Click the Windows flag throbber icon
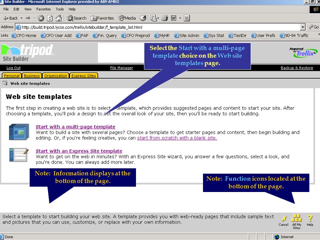 click(x=315, y=9)
